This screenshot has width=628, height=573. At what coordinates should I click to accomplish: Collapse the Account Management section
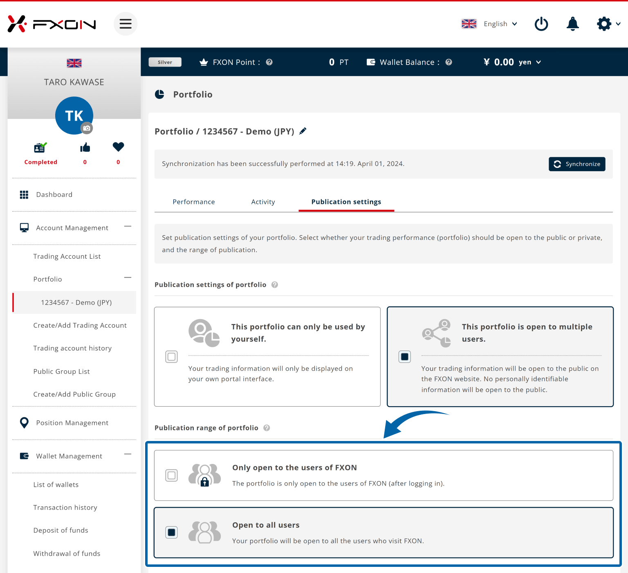click(x=128, y=226)
